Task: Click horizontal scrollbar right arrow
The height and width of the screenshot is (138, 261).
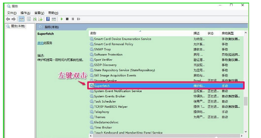Action: 241,136
